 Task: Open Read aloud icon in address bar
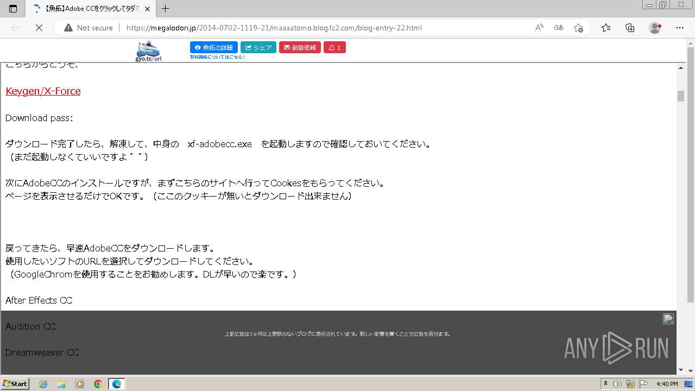click(x=539, y=28)
